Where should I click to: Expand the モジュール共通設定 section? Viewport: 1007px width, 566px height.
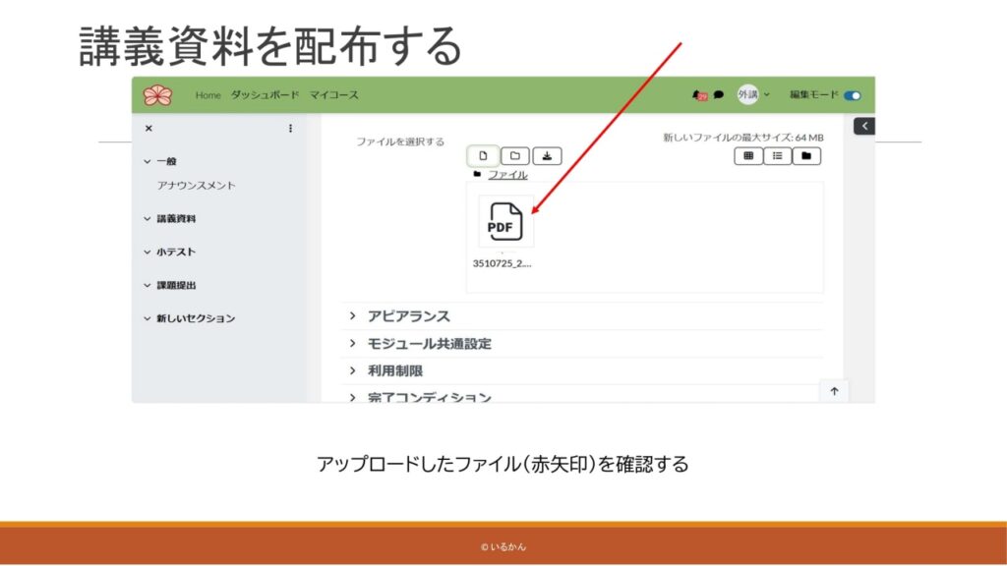pos(429,344)
